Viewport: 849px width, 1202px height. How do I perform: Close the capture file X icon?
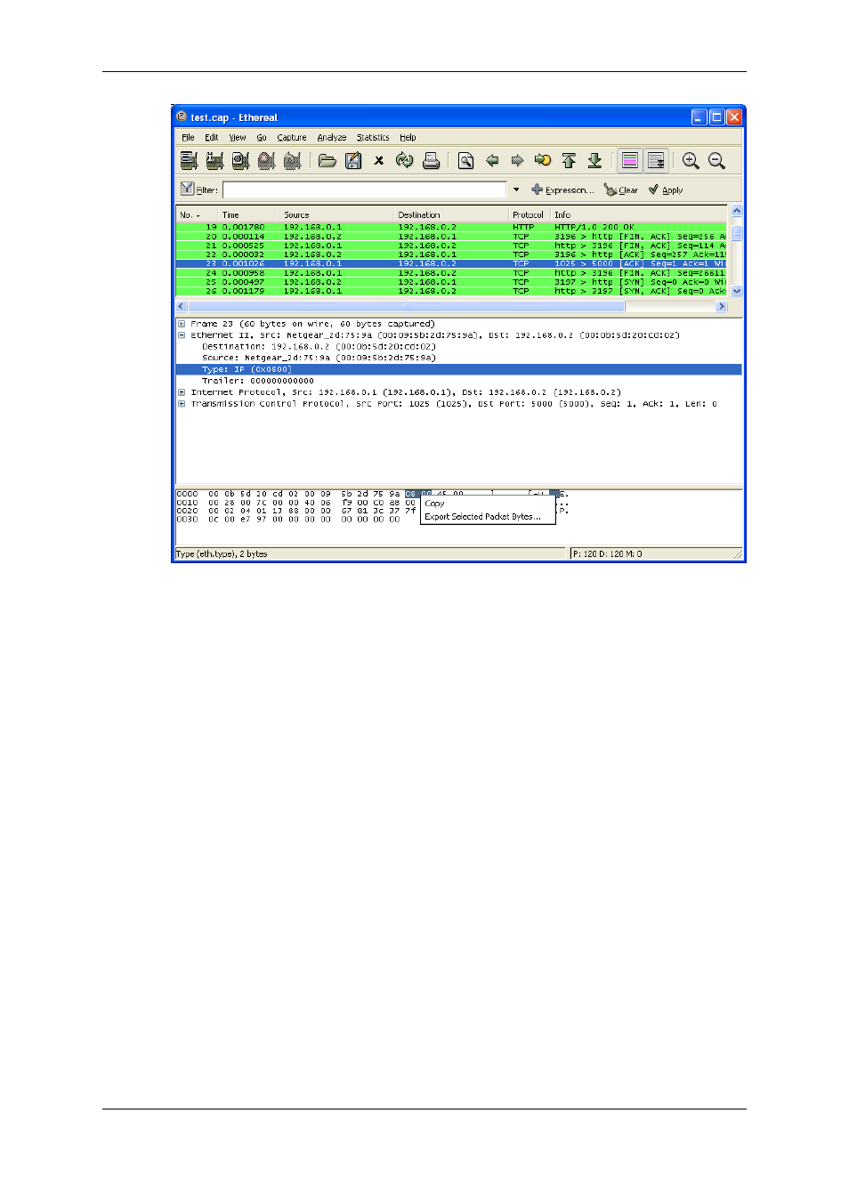379,161
